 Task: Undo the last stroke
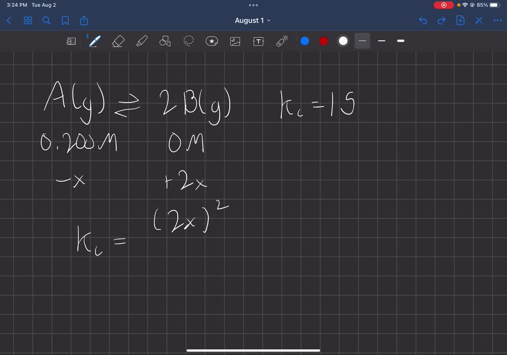[422, 20]
